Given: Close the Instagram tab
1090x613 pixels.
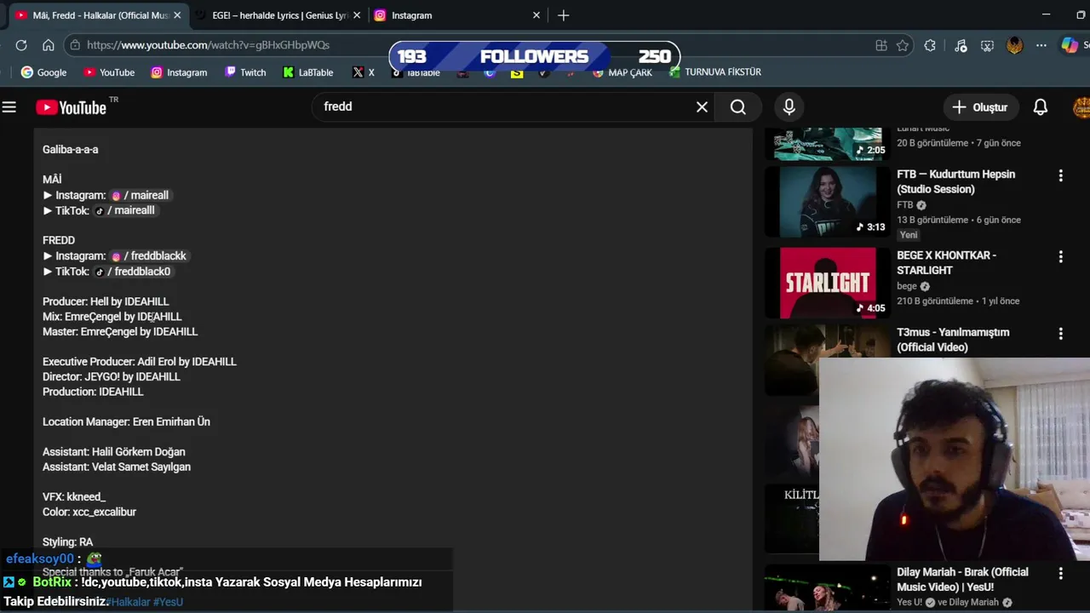Looking at the screenshot, I should tap(536, 15).
